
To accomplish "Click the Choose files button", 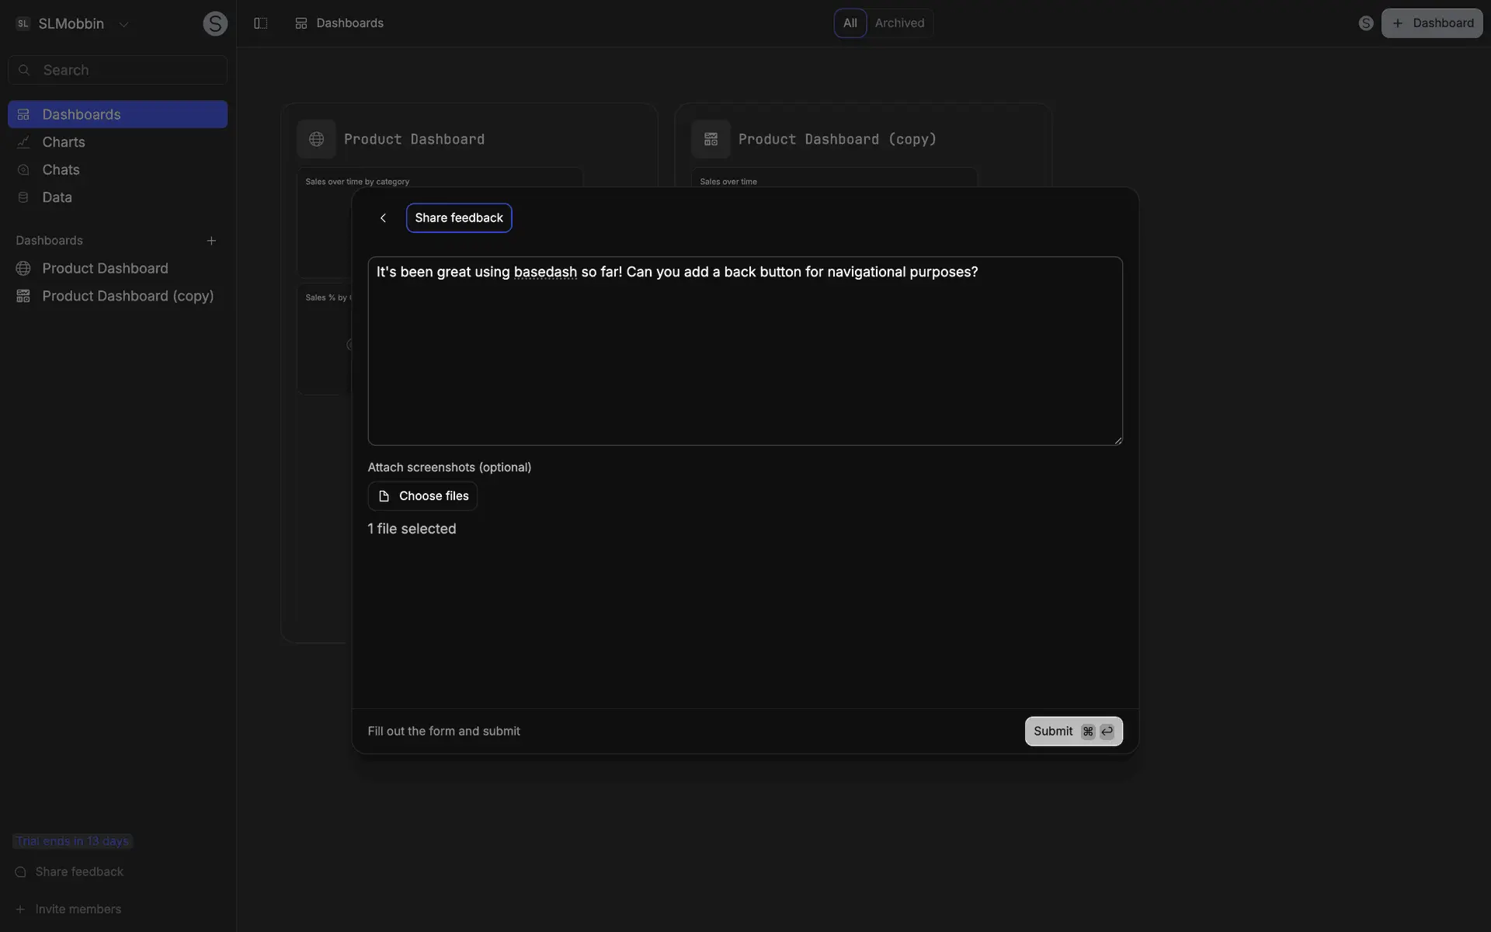I will pyautogui.click(x=422, y=496).
